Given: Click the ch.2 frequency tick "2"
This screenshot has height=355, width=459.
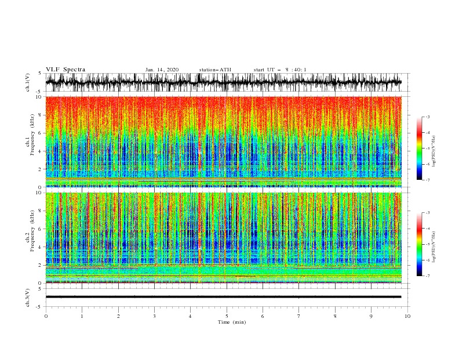Looking at the screenshot, I should click(x=41, y=265).
